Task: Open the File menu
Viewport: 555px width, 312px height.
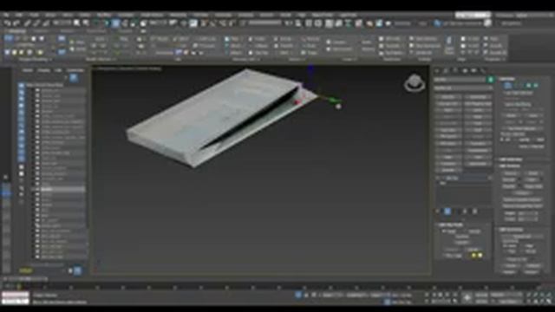Action: [x=6, y=16]
